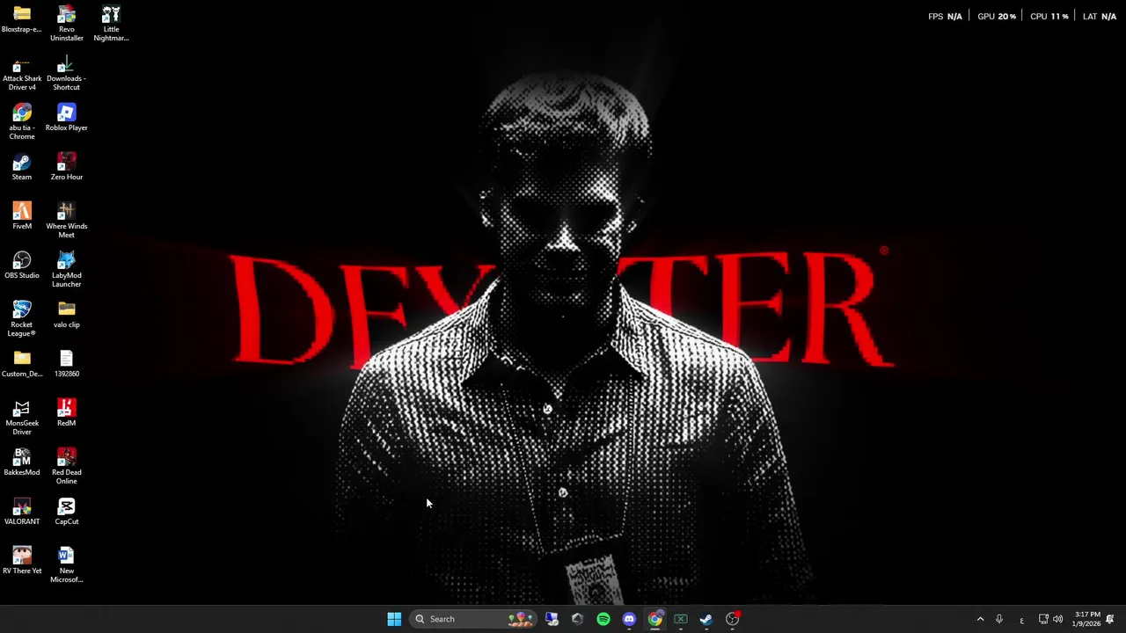Select the Rocket League desktop icon
Image resolution: width=1126 pixels, height=633 pixels.
(22, 319)
